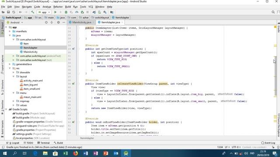Open Excel from the taskbar
This screenshot has height=157, width=280.
66,153
